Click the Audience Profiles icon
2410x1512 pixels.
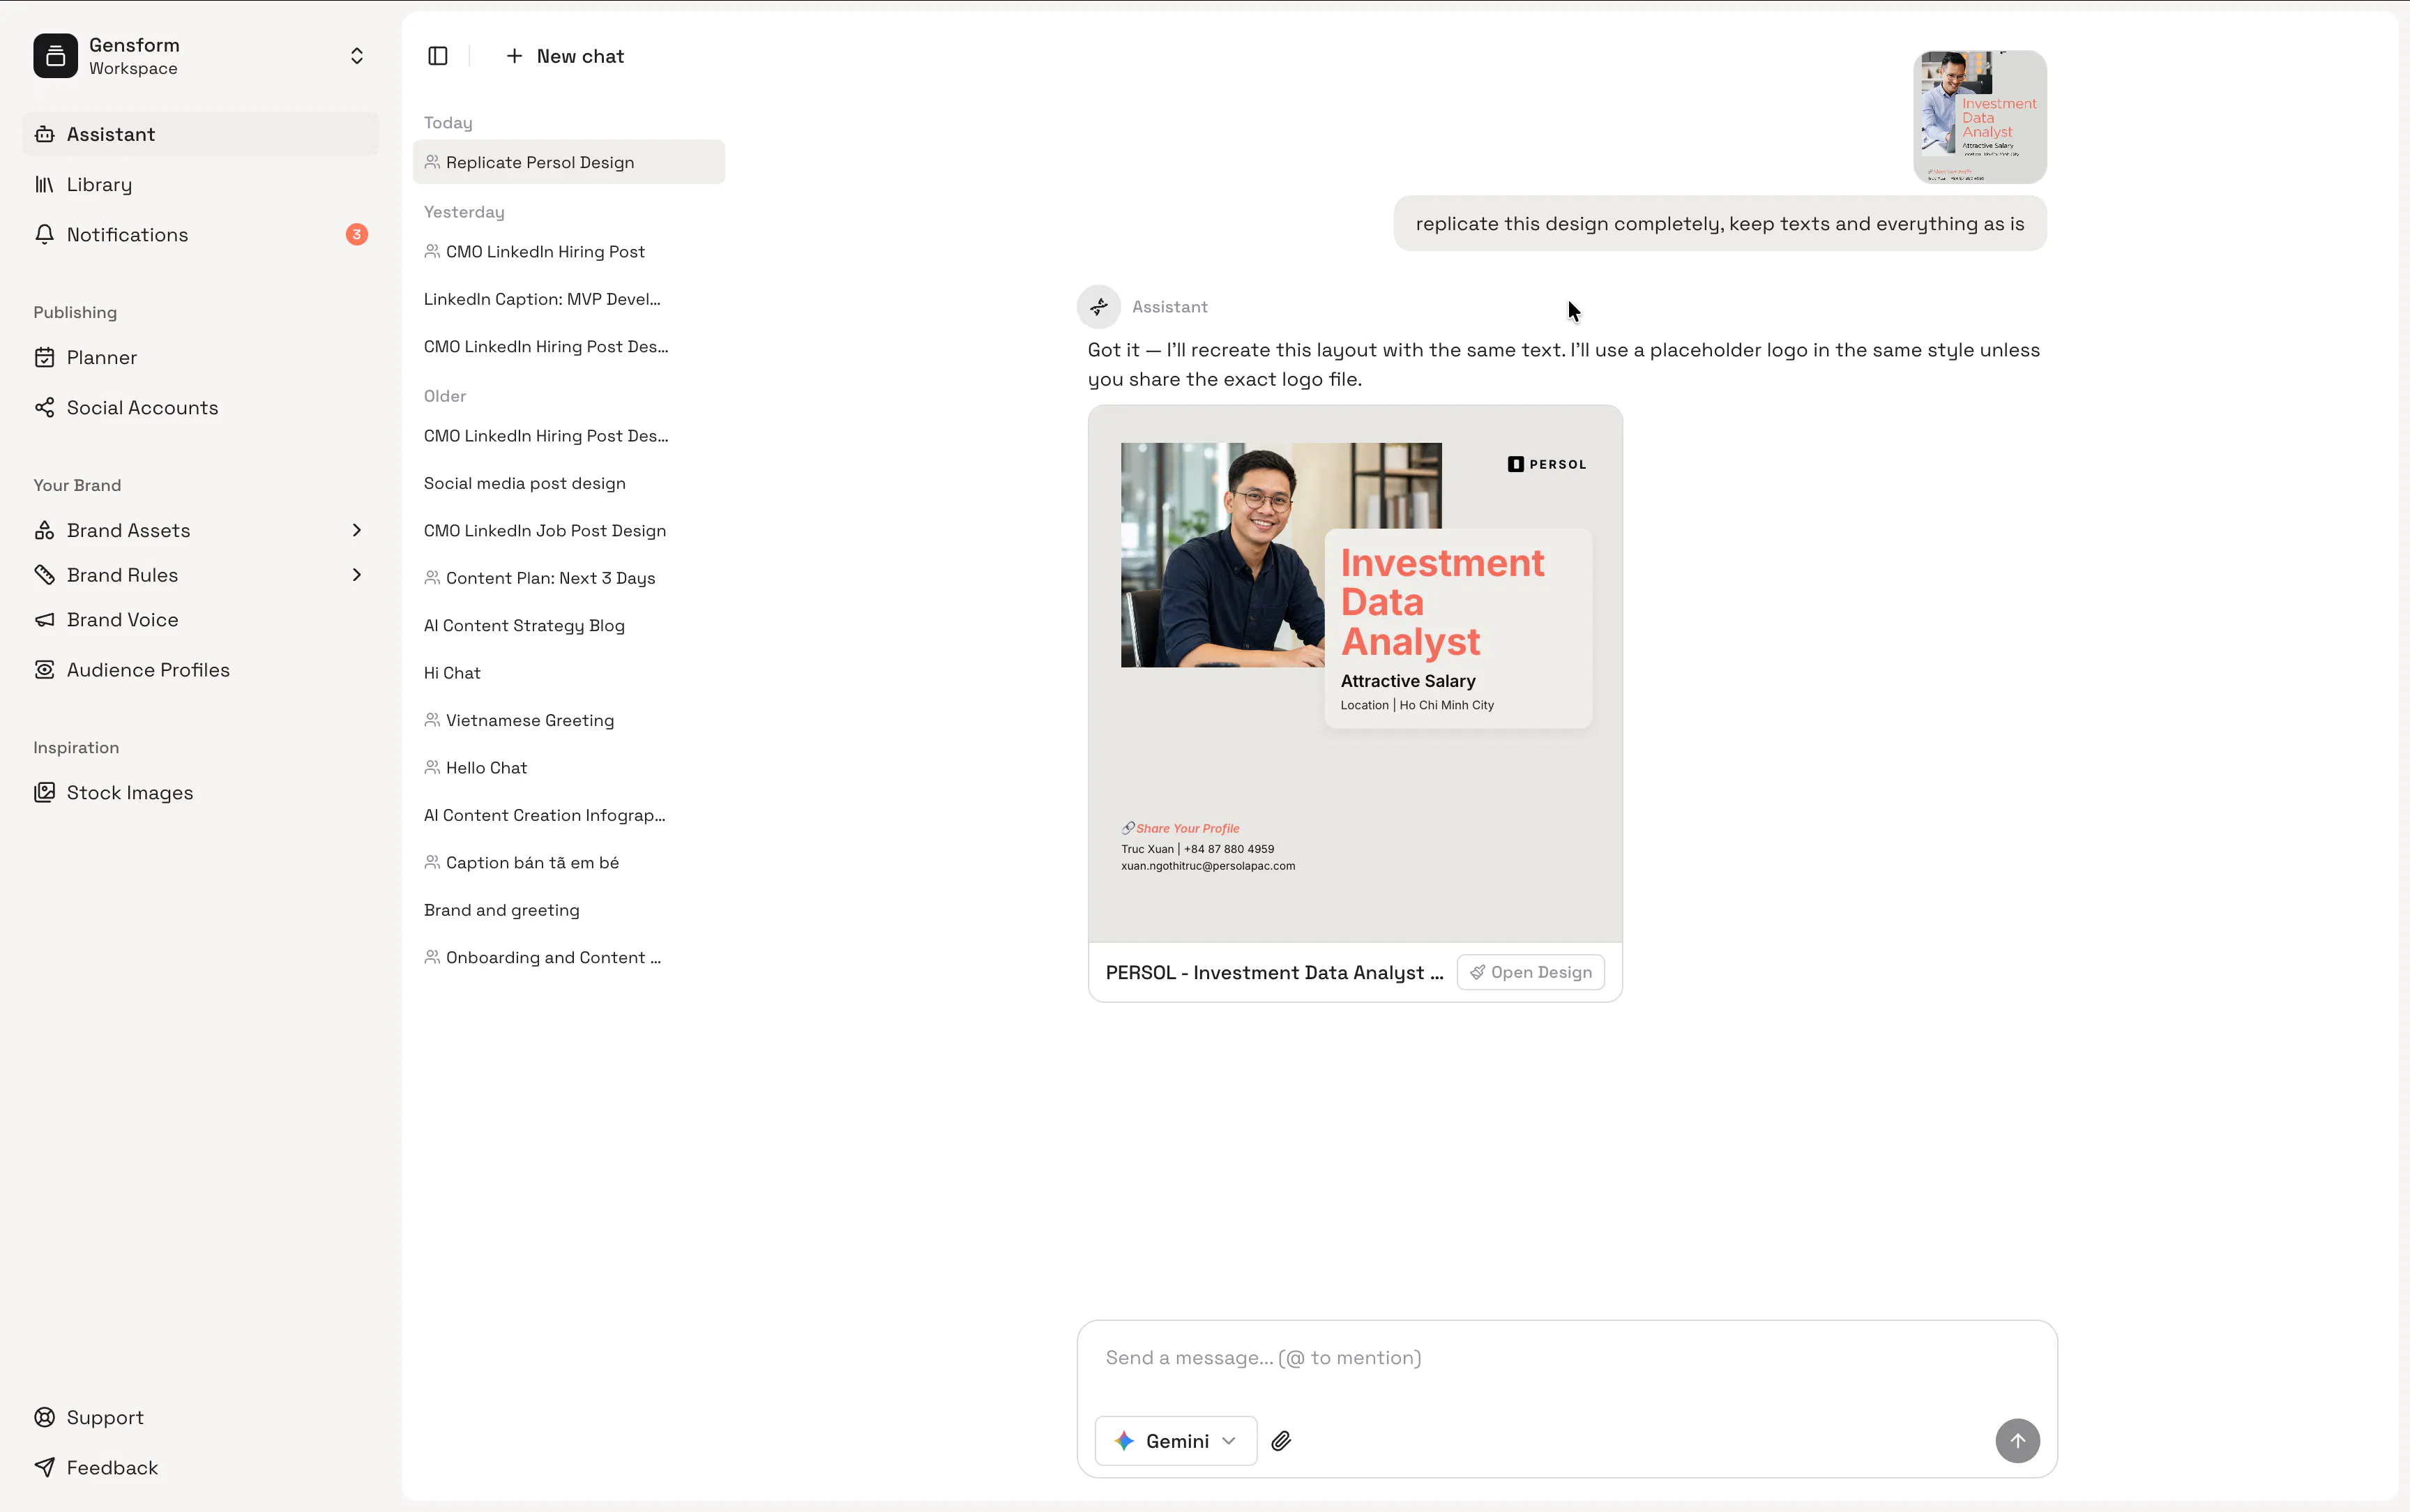(44, 670)
